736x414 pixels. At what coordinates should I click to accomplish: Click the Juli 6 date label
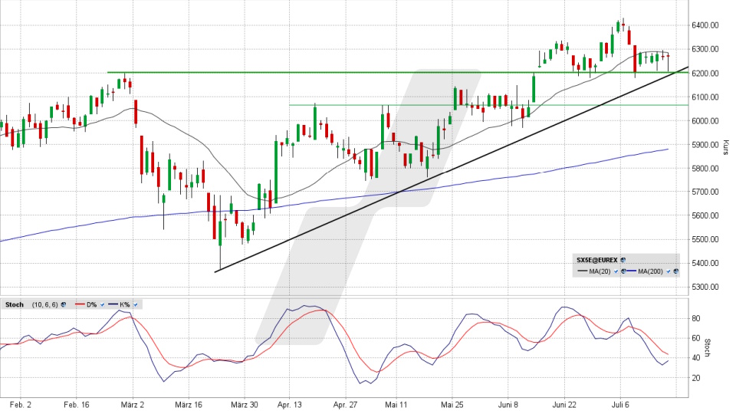coord(620,405)
